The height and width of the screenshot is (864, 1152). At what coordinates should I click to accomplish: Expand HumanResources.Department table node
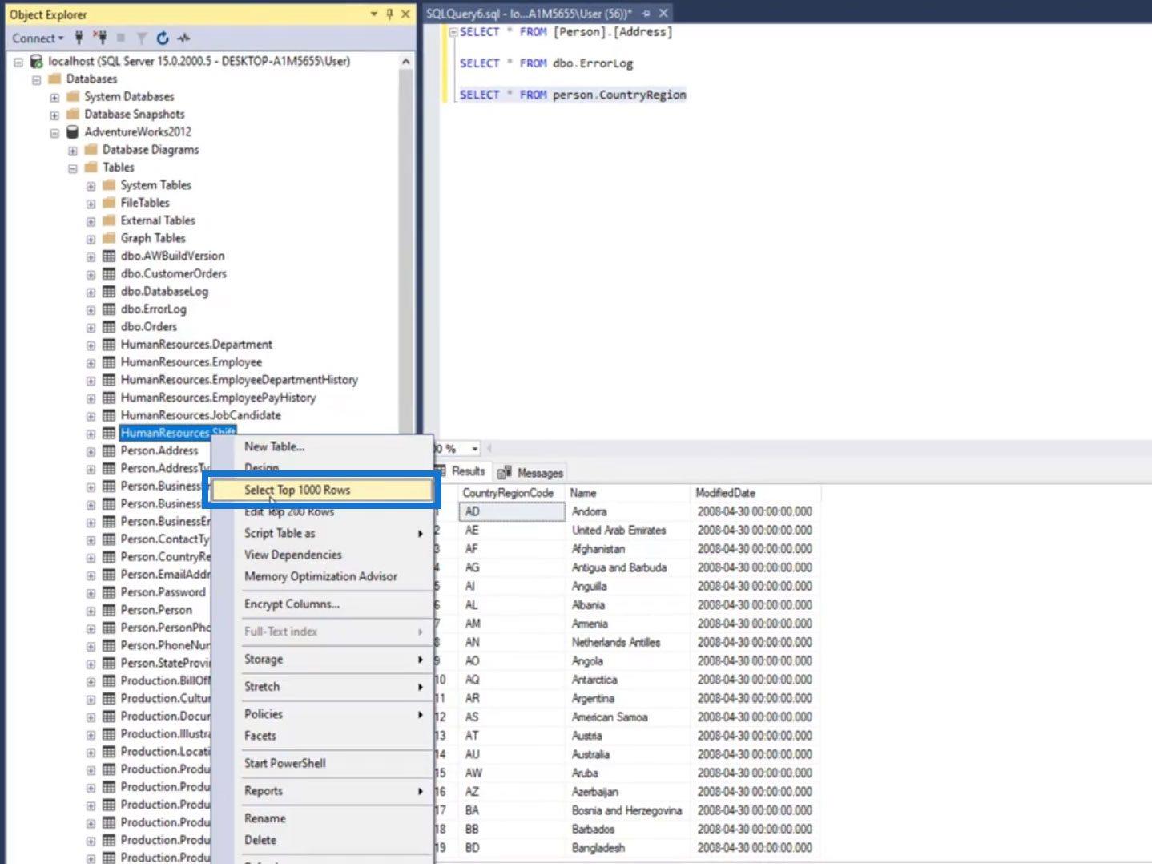[x=91, y=345]
